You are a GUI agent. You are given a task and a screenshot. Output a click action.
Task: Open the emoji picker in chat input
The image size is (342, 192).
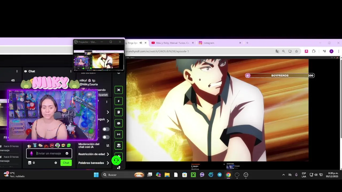[67, 153]
